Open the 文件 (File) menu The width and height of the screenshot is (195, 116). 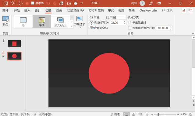click(5, 10)
